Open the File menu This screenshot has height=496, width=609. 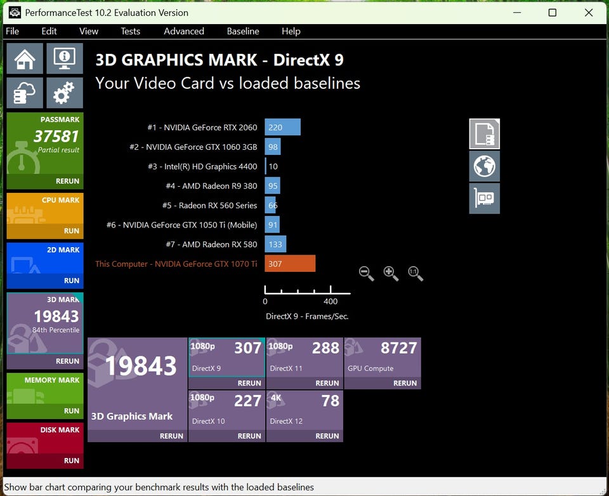13,31
